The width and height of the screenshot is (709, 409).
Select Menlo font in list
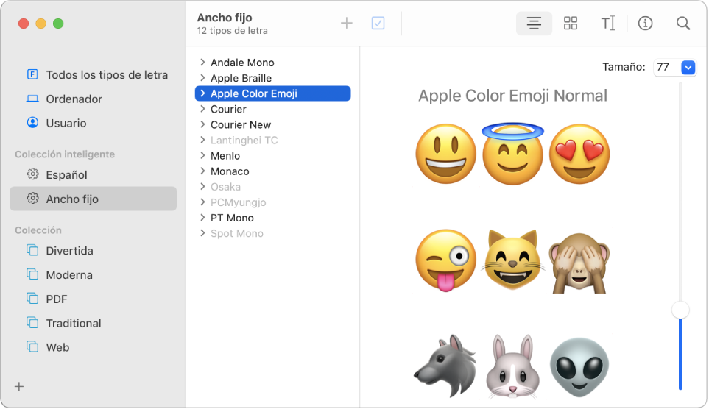click(225, 155)
